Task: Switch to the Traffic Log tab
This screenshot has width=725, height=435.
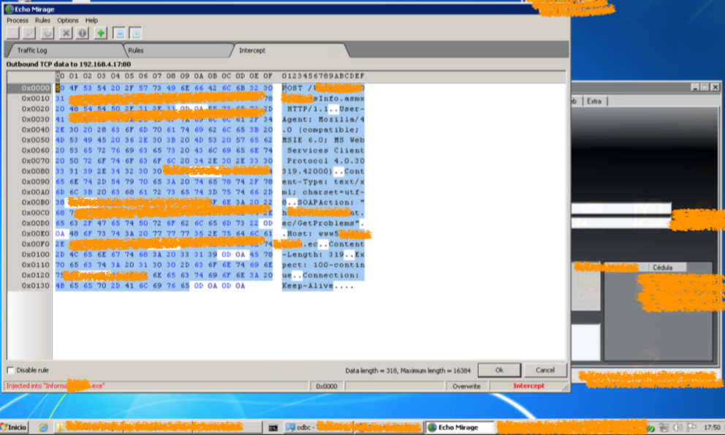Action: (x=32, y=50)
